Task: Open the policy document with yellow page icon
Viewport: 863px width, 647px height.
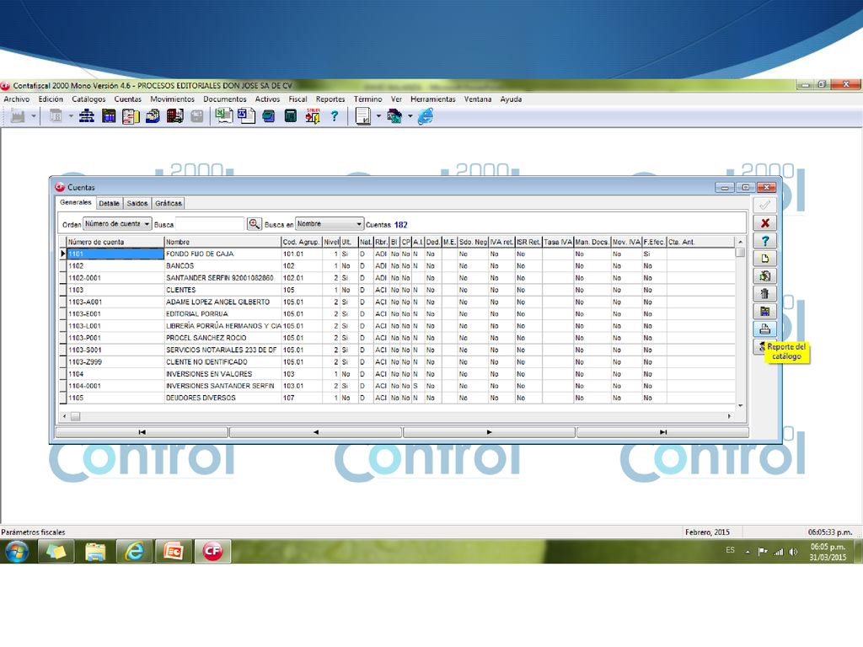Action: [131, 116]
